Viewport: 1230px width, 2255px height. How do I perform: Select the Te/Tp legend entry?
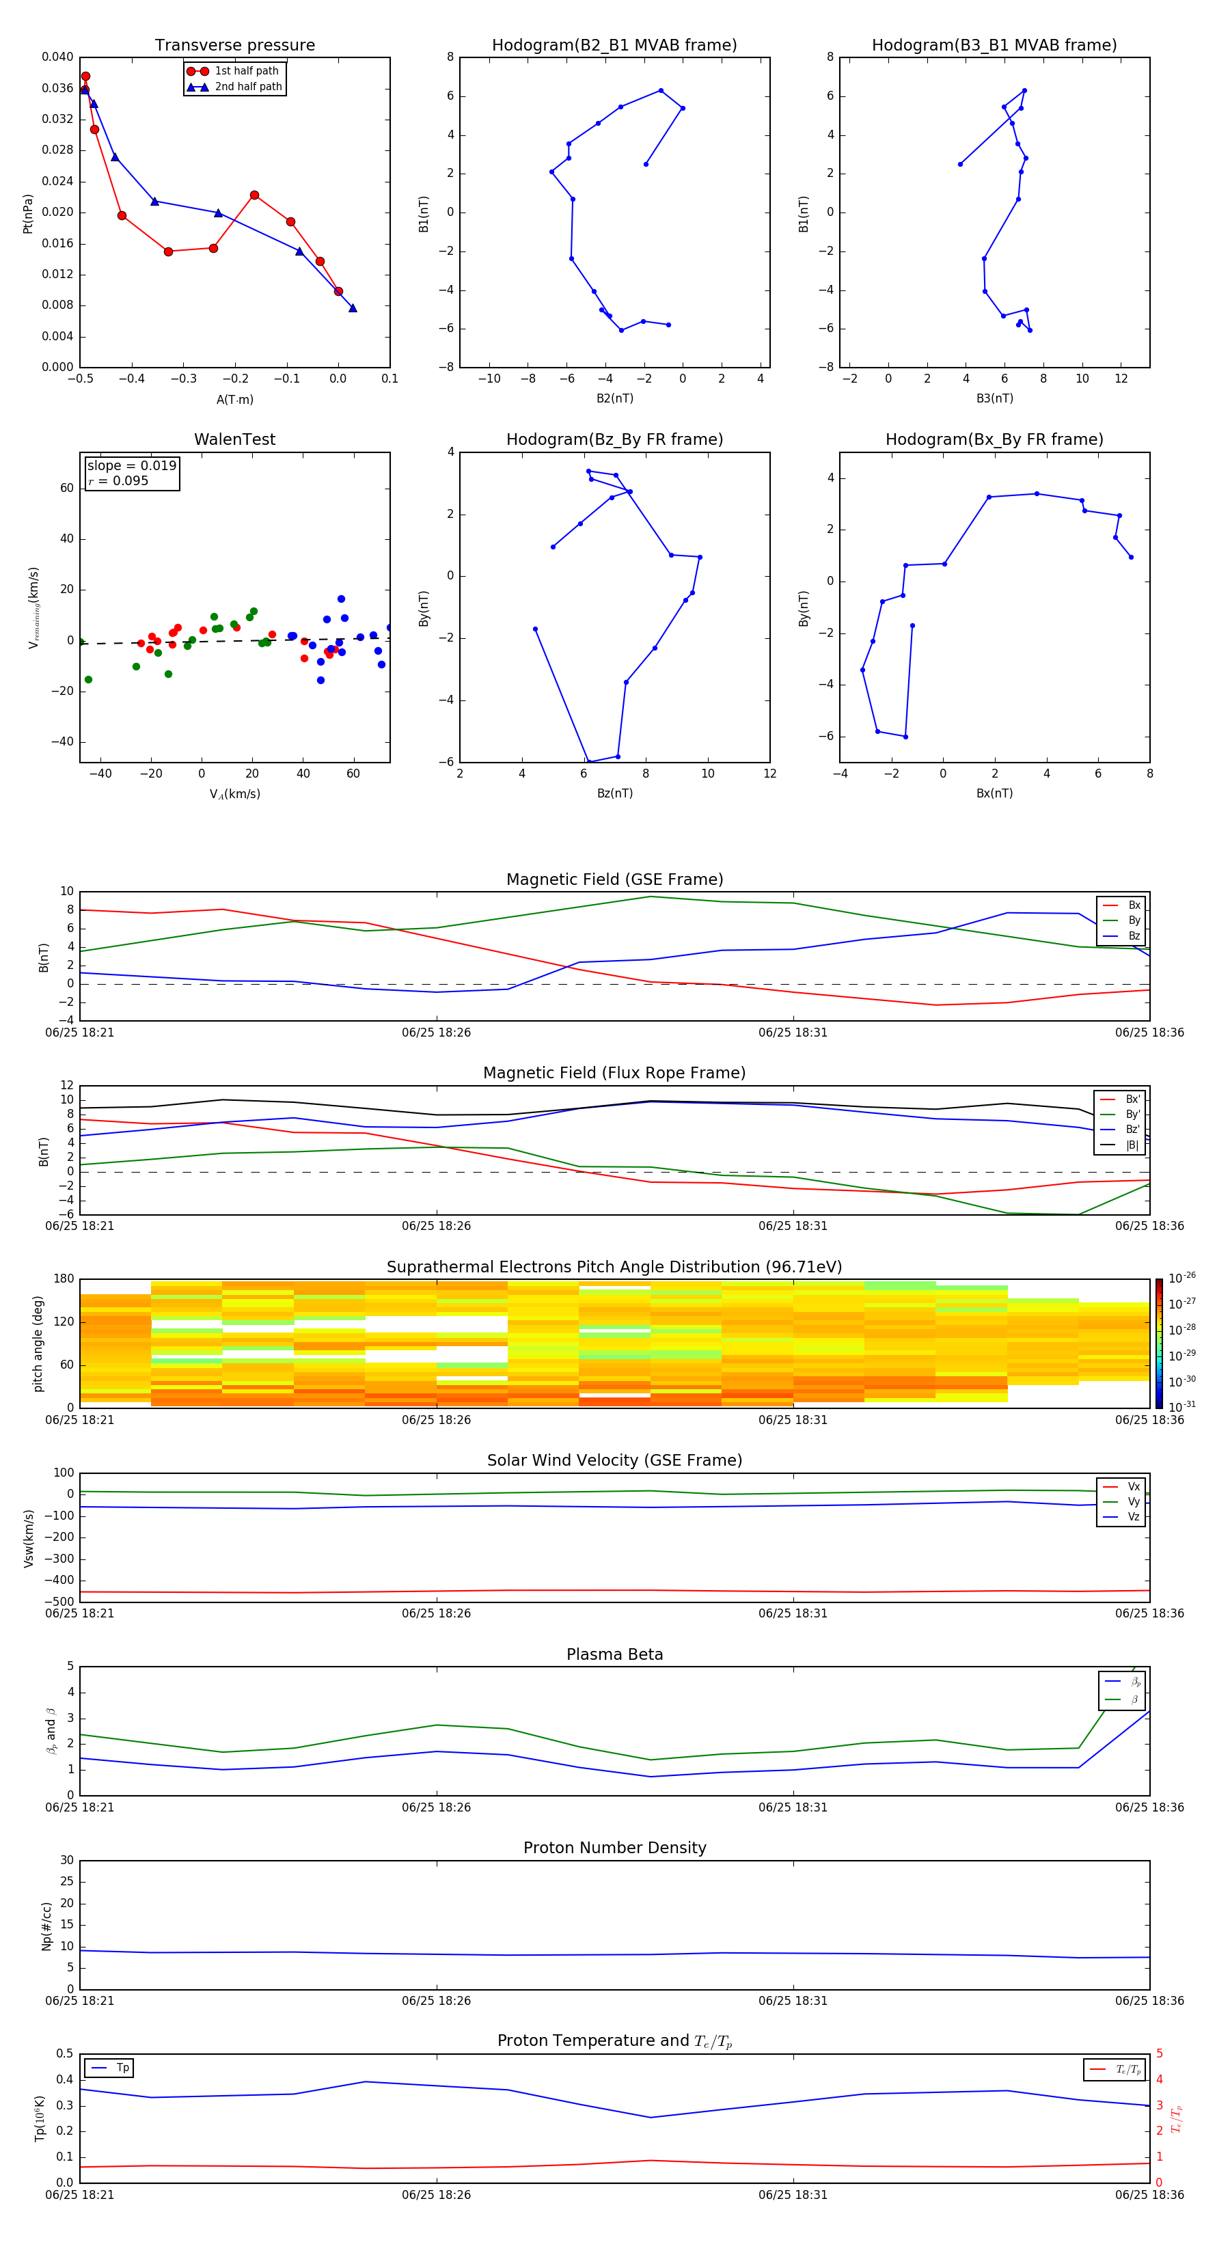(1115, 2069)
